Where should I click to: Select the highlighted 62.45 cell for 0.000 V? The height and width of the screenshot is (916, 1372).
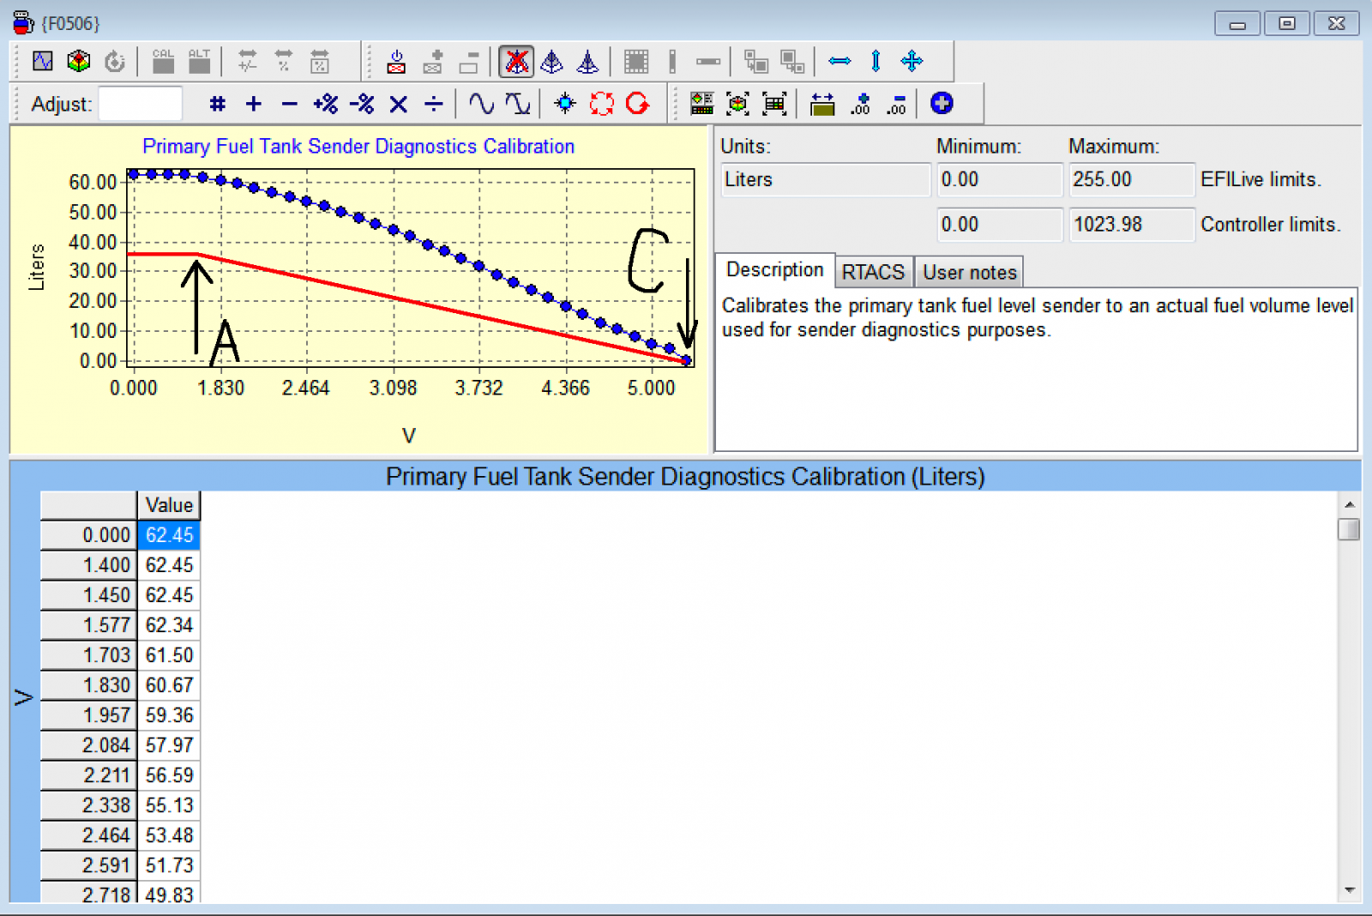169,535
